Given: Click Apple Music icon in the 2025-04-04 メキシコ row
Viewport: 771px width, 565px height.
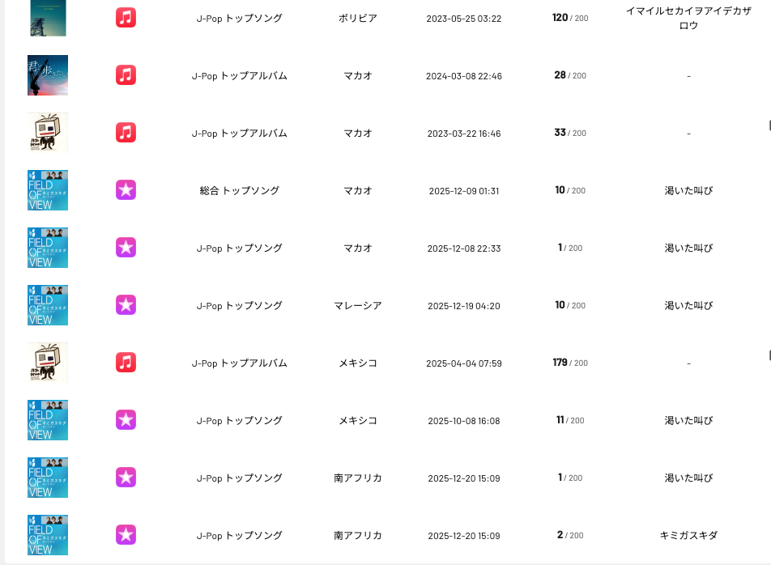Looking at the screenshot, I should click(126, 363).
